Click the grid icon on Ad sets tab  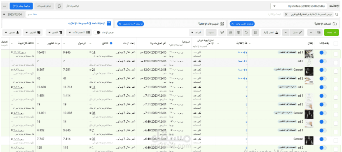(222, 23)
